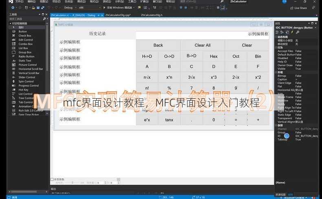322x199 pixels.
Task: Open the IDC_BUTTON_dengyu object selector dropdown
Action: click(x=315, y=28)
